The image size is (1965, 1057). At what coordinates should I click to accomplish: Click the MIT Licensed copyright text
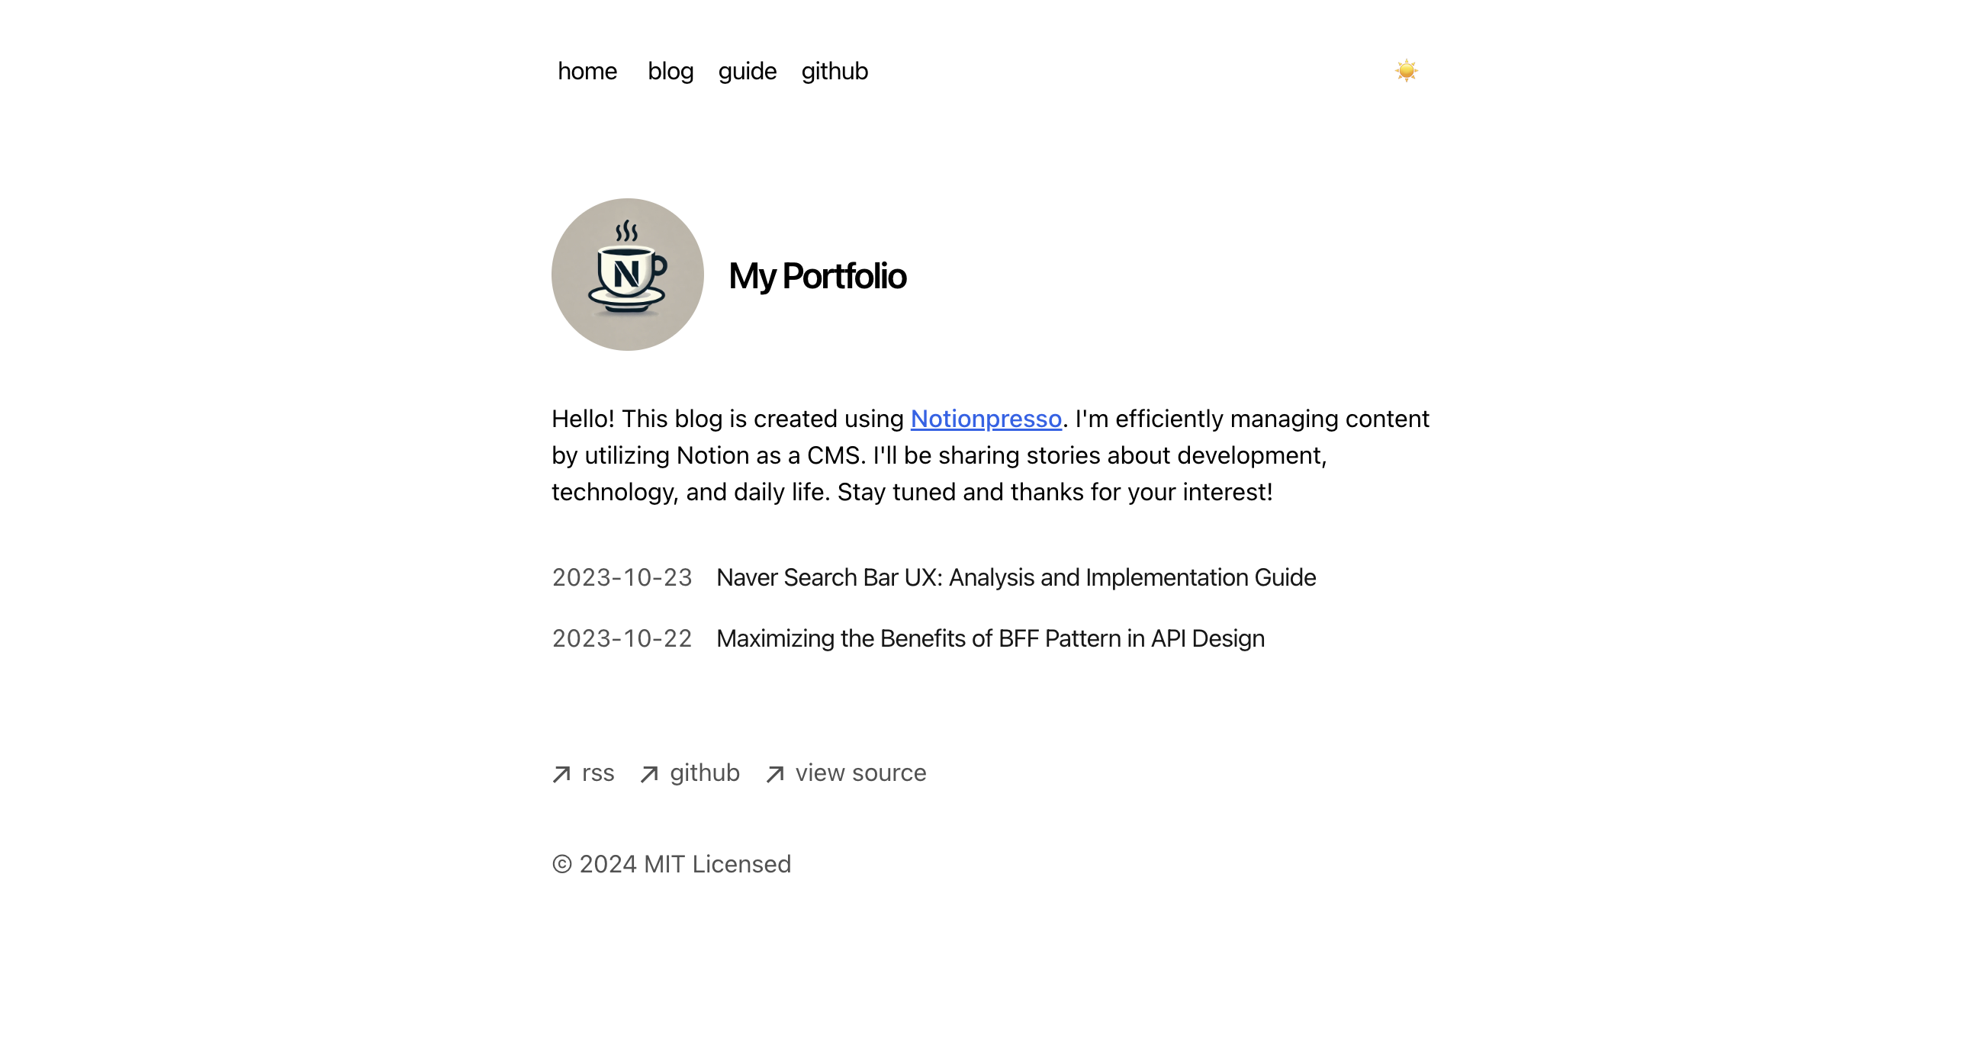[x=671, y=863]
